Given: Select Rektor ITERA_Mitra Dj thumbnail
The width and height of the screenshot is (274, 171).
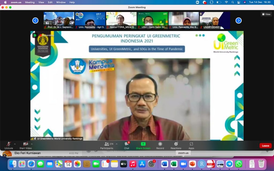Looking at the screenshot, I should [121, 20].
